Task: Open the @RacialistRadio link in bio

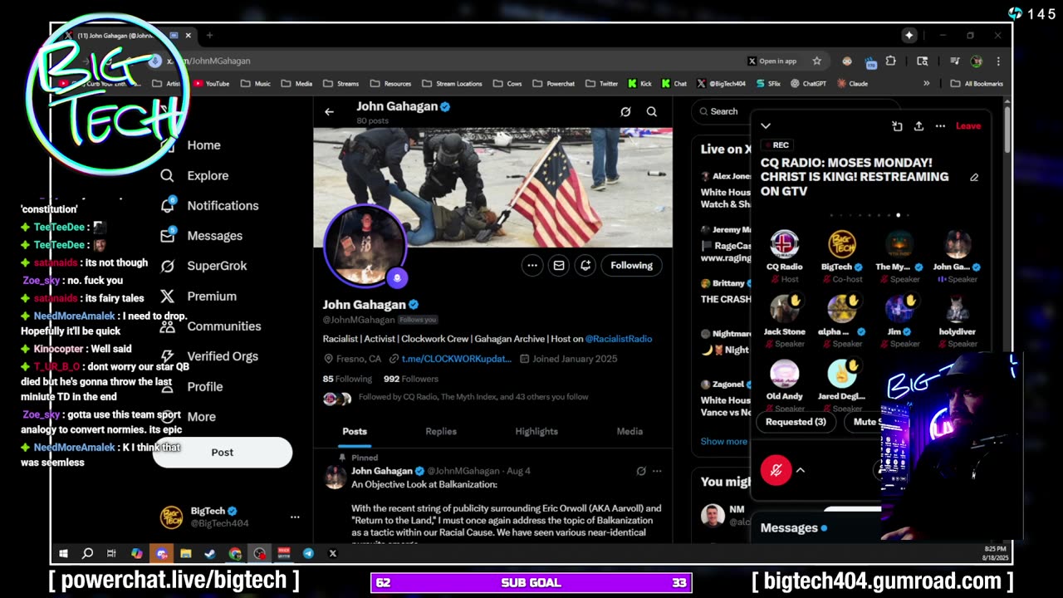Action: (x=619, y=339)
